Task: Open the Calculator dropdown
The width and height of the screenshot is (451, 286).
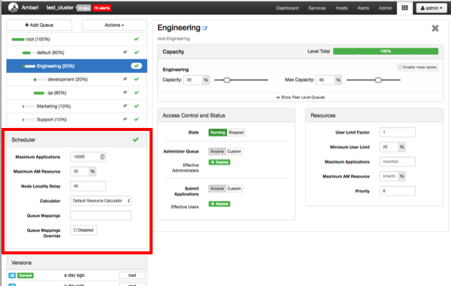Action: 101,201
